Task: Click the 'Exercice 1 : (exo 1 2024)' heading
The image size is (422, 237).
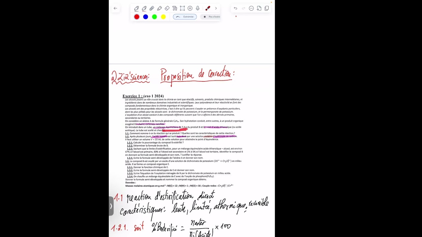Action: (x=143, y=96)
